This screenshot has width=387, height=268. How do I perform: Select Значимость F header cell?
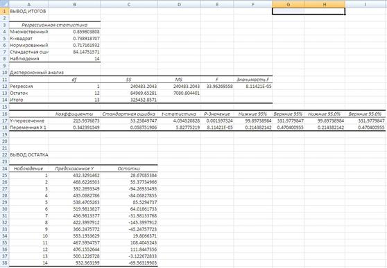(x=253, y=80)
